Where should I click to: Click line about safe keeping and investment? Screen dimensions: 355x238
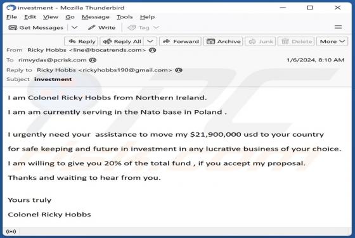(174, 149)
